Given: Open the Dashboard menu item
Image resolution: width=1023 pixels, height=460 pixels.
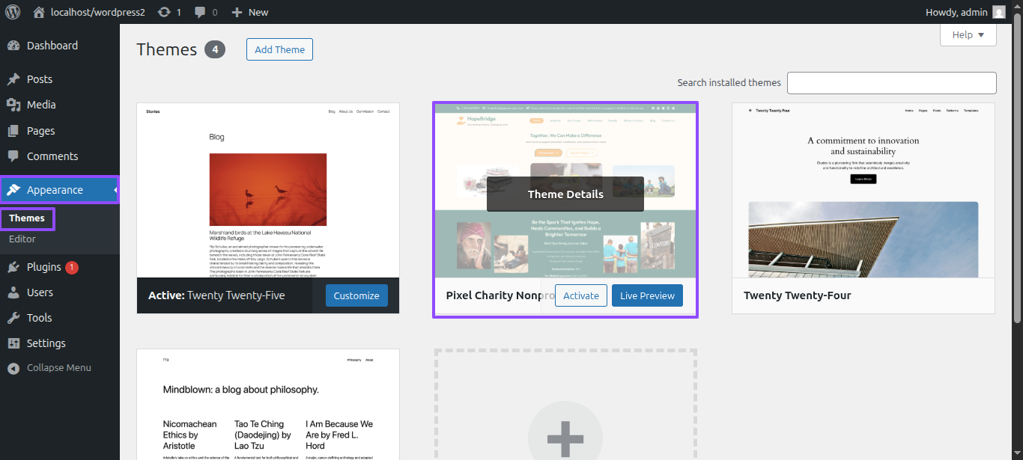Looking at the screenshot, I should (60, 46).
